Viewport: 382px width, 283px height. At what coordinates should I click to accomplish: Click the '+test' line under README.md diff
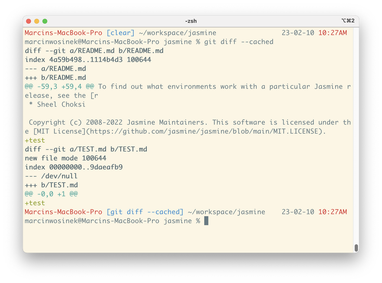point(35,140)
